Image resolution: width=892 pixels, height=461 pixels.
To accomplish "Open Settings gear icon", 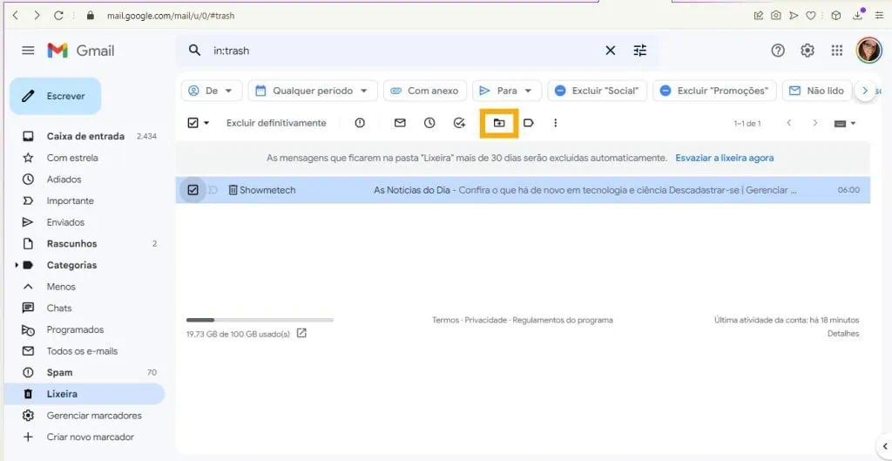I will [x=808, y=51].
